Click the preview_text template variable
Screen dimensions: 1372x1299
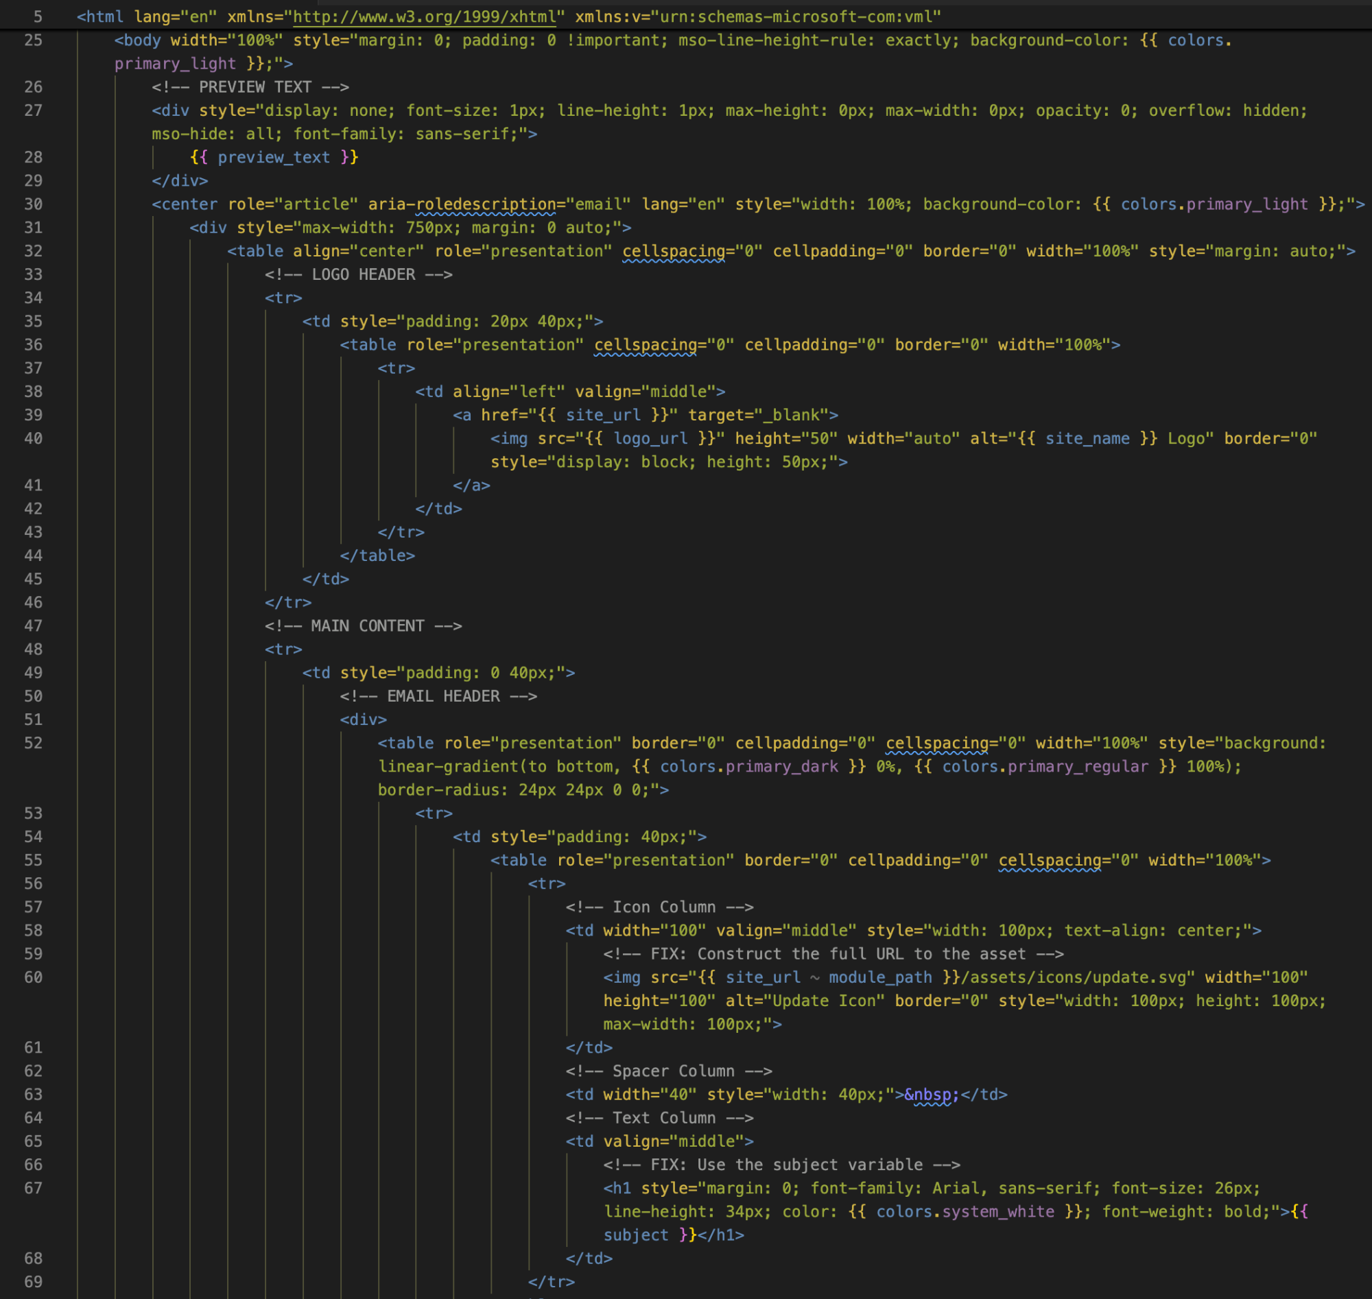click(x=274, y=158)
